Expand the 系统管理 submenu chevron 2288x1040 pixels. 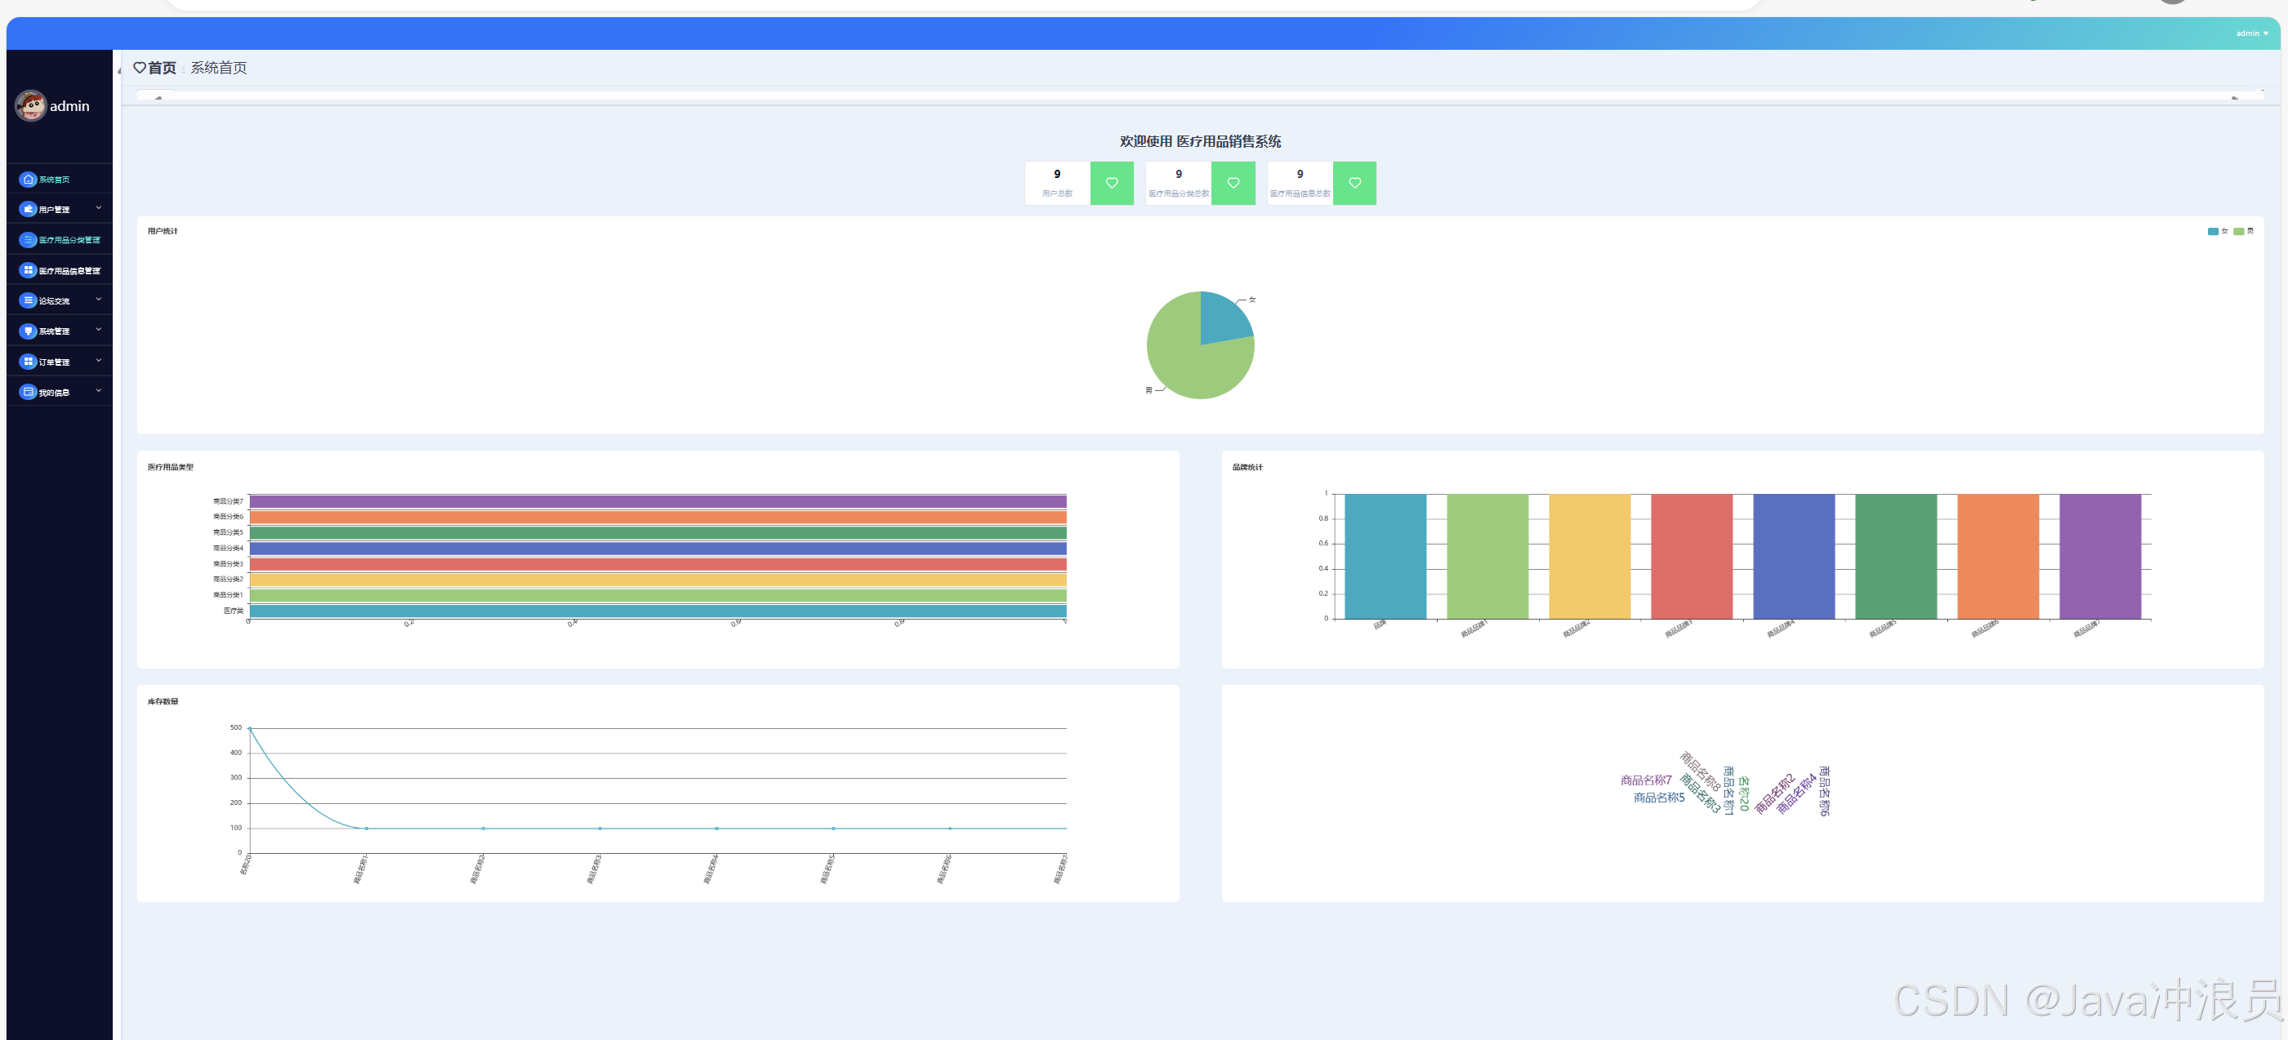(99, 330)
